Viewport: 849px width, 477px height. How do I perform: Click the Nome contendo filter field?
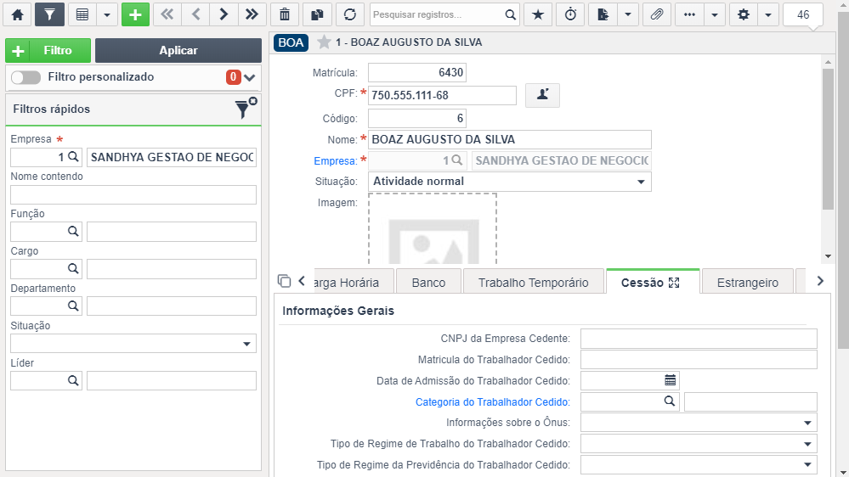click(133, 194)
